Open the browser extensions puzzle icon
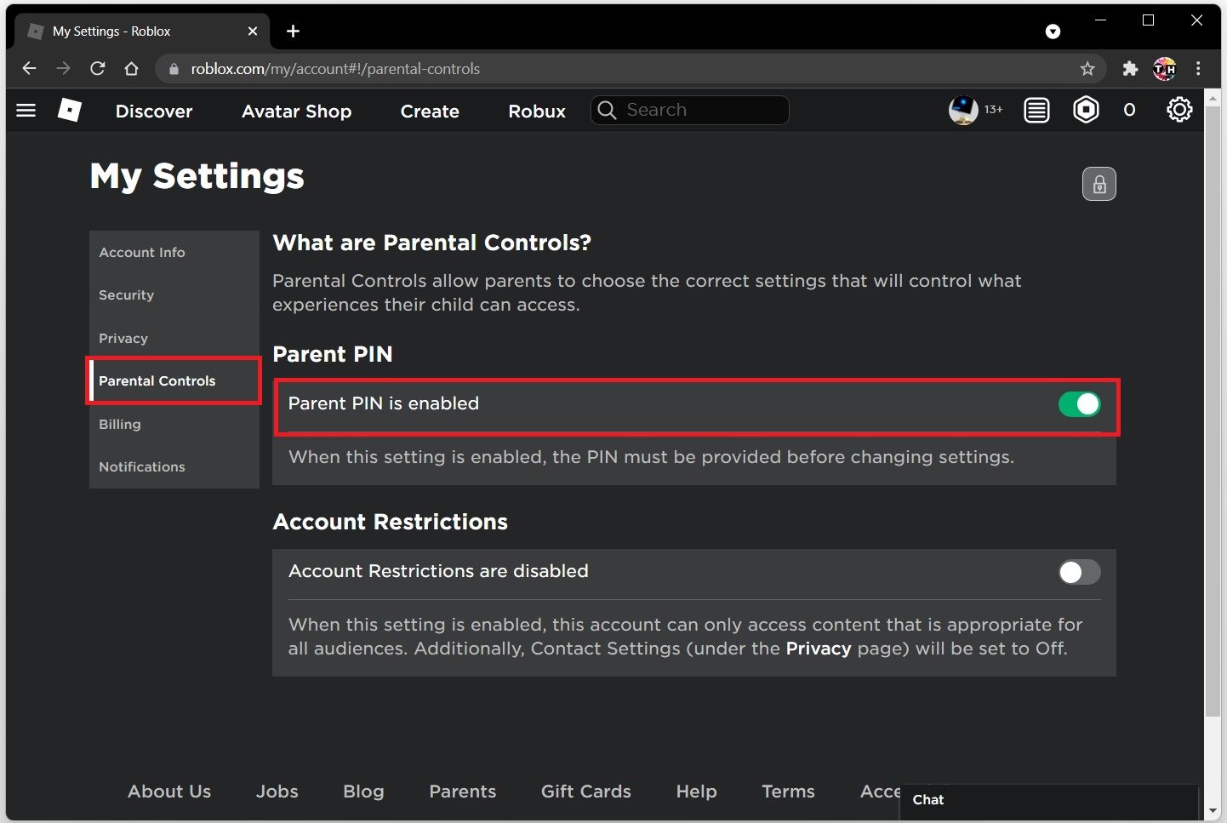 [x=1130, y=69]
